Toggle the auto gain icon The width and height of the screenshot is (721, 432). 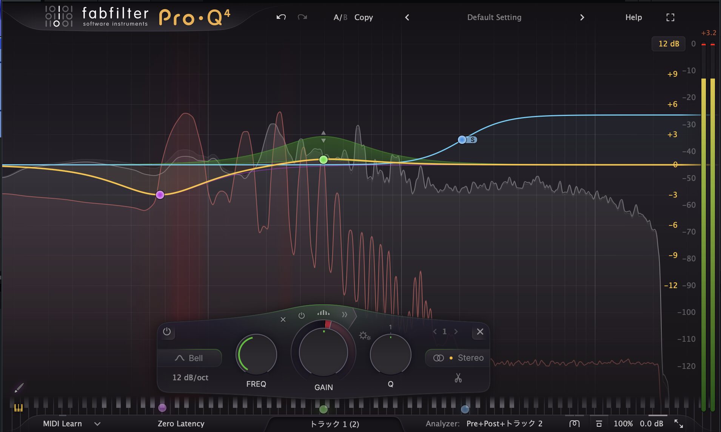pyautogui.click(x=574, y=424)
